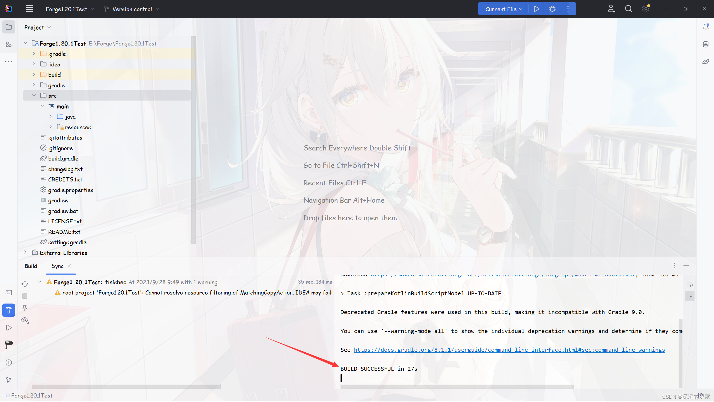The height and width of the screenshot is (402, 714).
Task: Open the Version control menu
Action: pyautogui.click(x=132, y=9)
